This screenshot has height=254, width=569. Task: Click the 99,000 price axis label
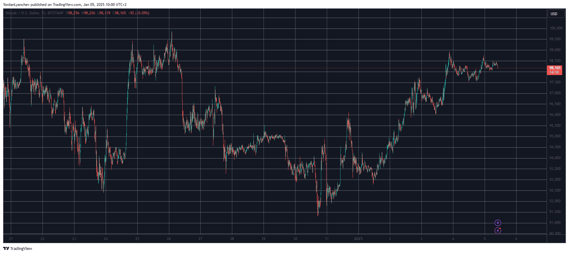pos(555,50)
